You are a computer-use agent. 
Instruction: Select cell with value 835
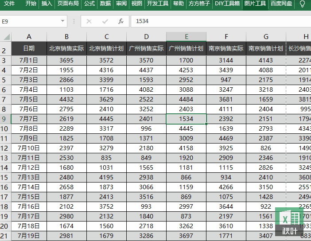(x=106, y=158)
